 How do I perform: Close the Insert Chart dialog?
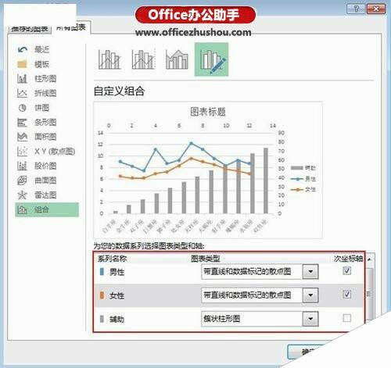click(x=376, y=9)
